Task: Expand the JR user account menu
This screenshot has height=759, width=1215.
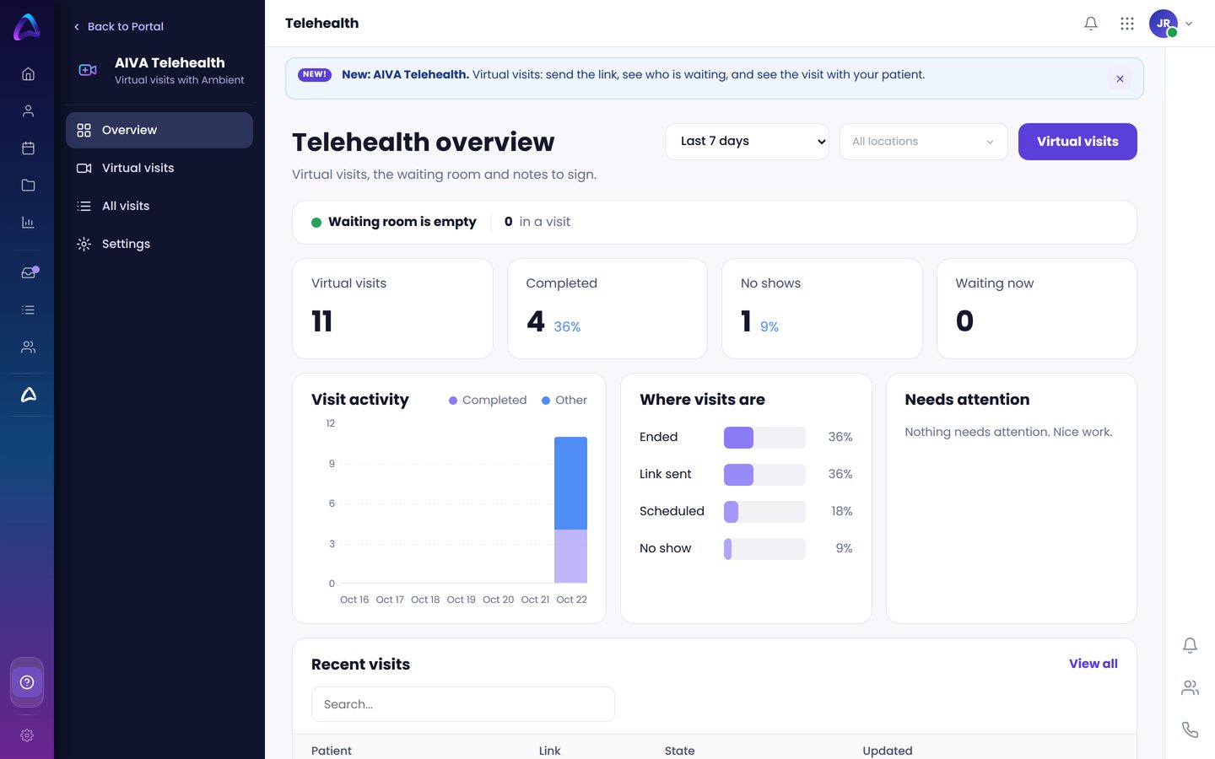Action: click(1171, 24)
